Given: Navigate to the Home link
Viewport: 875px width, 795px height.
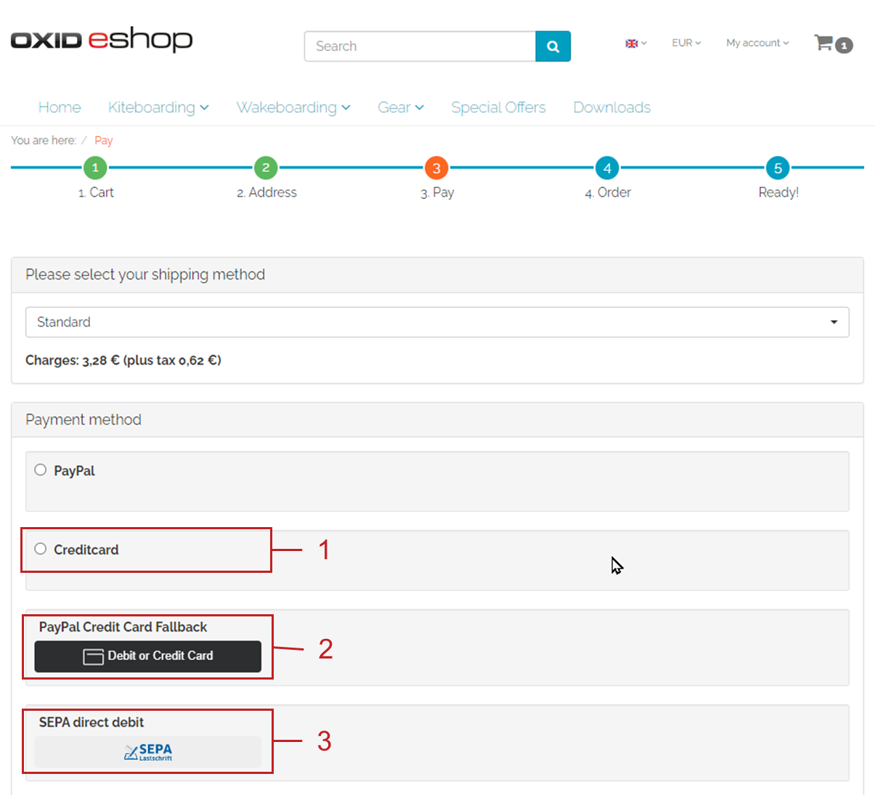Looking at the screenshot, I should pos(60,107).
